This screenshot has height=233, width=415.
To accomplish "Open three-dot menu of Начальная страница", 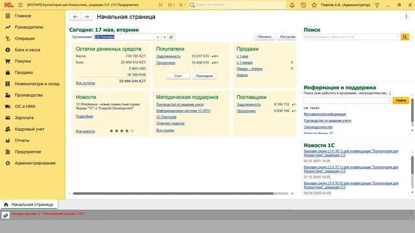I will [x=407, y=16].
